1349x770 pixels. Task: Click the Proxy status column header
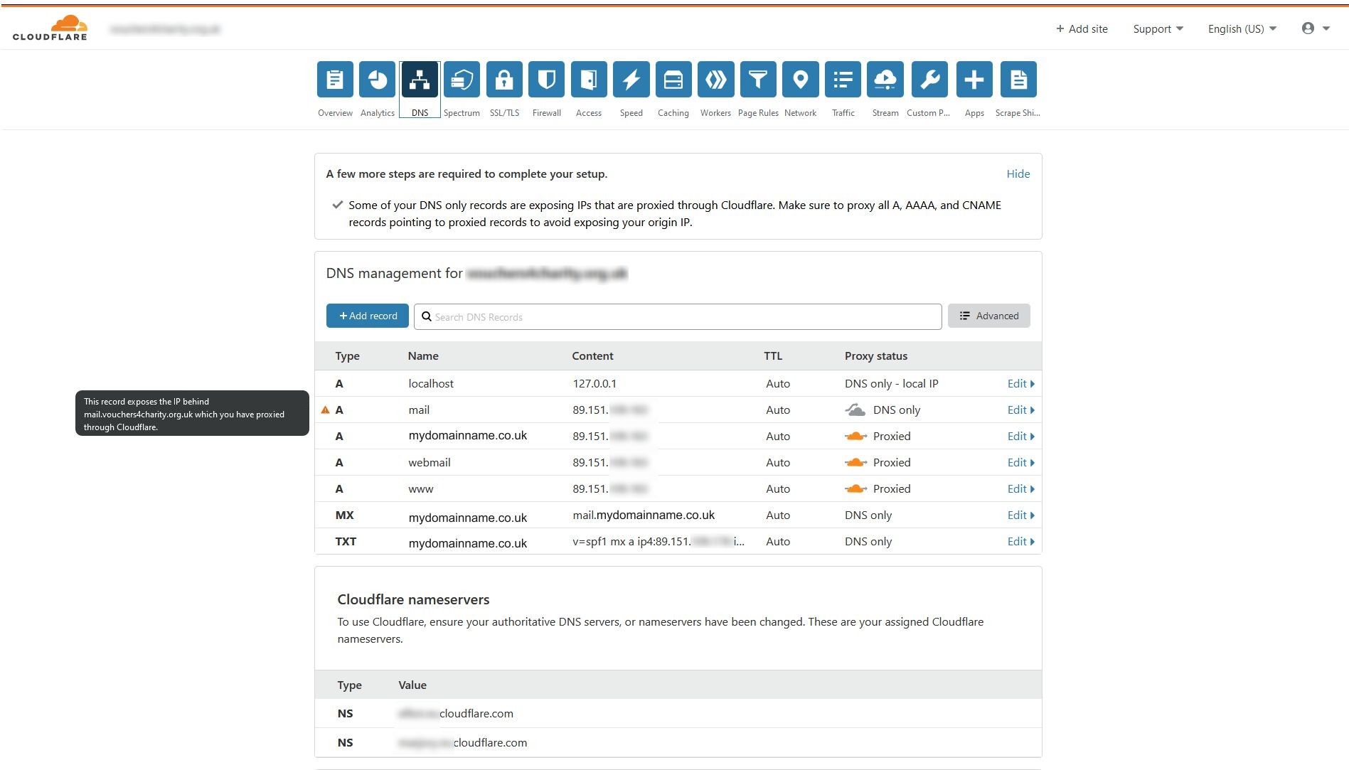click(876, 355)
